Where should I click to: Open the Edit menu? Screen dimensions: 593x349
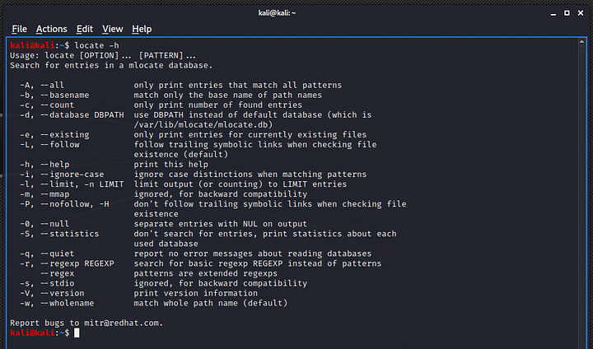tap(85, 29)
